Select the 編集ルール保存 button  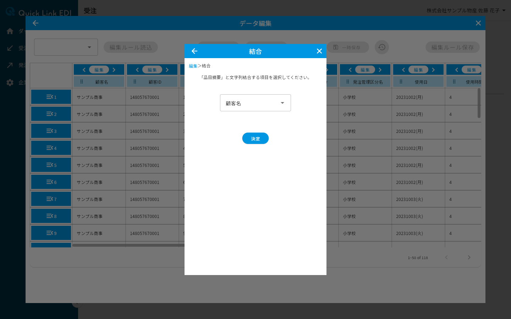(x=452, y=47)
